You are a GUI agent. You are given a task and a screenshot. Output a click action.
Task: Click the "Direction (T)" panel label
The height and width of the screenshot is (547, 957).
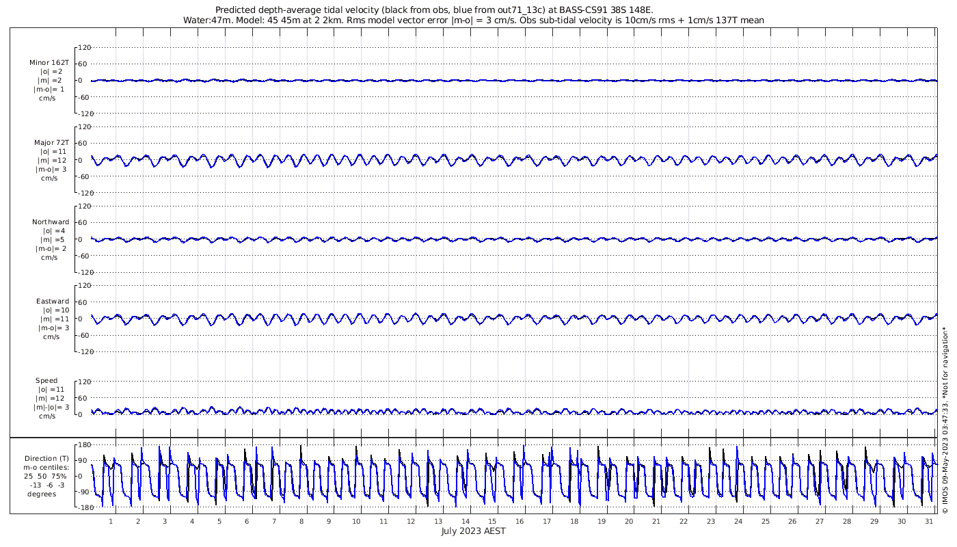tap(46, 459)
